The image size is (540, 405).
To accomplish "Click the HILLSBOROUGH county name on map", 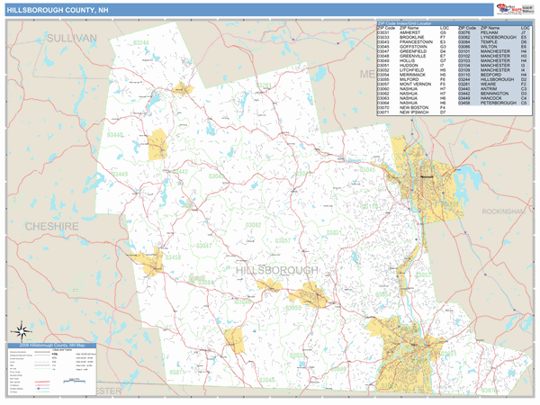I will click(x=276, y=271).
